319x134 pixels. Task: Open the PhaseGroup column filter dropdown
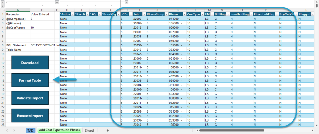coord(166,14)
